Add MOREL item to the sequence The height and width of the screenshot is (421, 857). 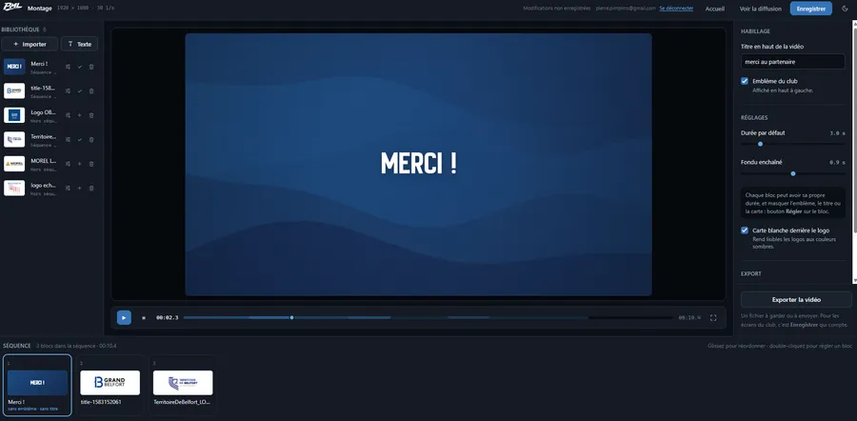80,164
